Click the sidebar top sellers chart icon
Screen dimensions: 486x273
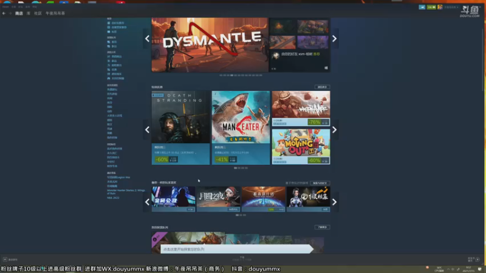click(x=109, y=56)
